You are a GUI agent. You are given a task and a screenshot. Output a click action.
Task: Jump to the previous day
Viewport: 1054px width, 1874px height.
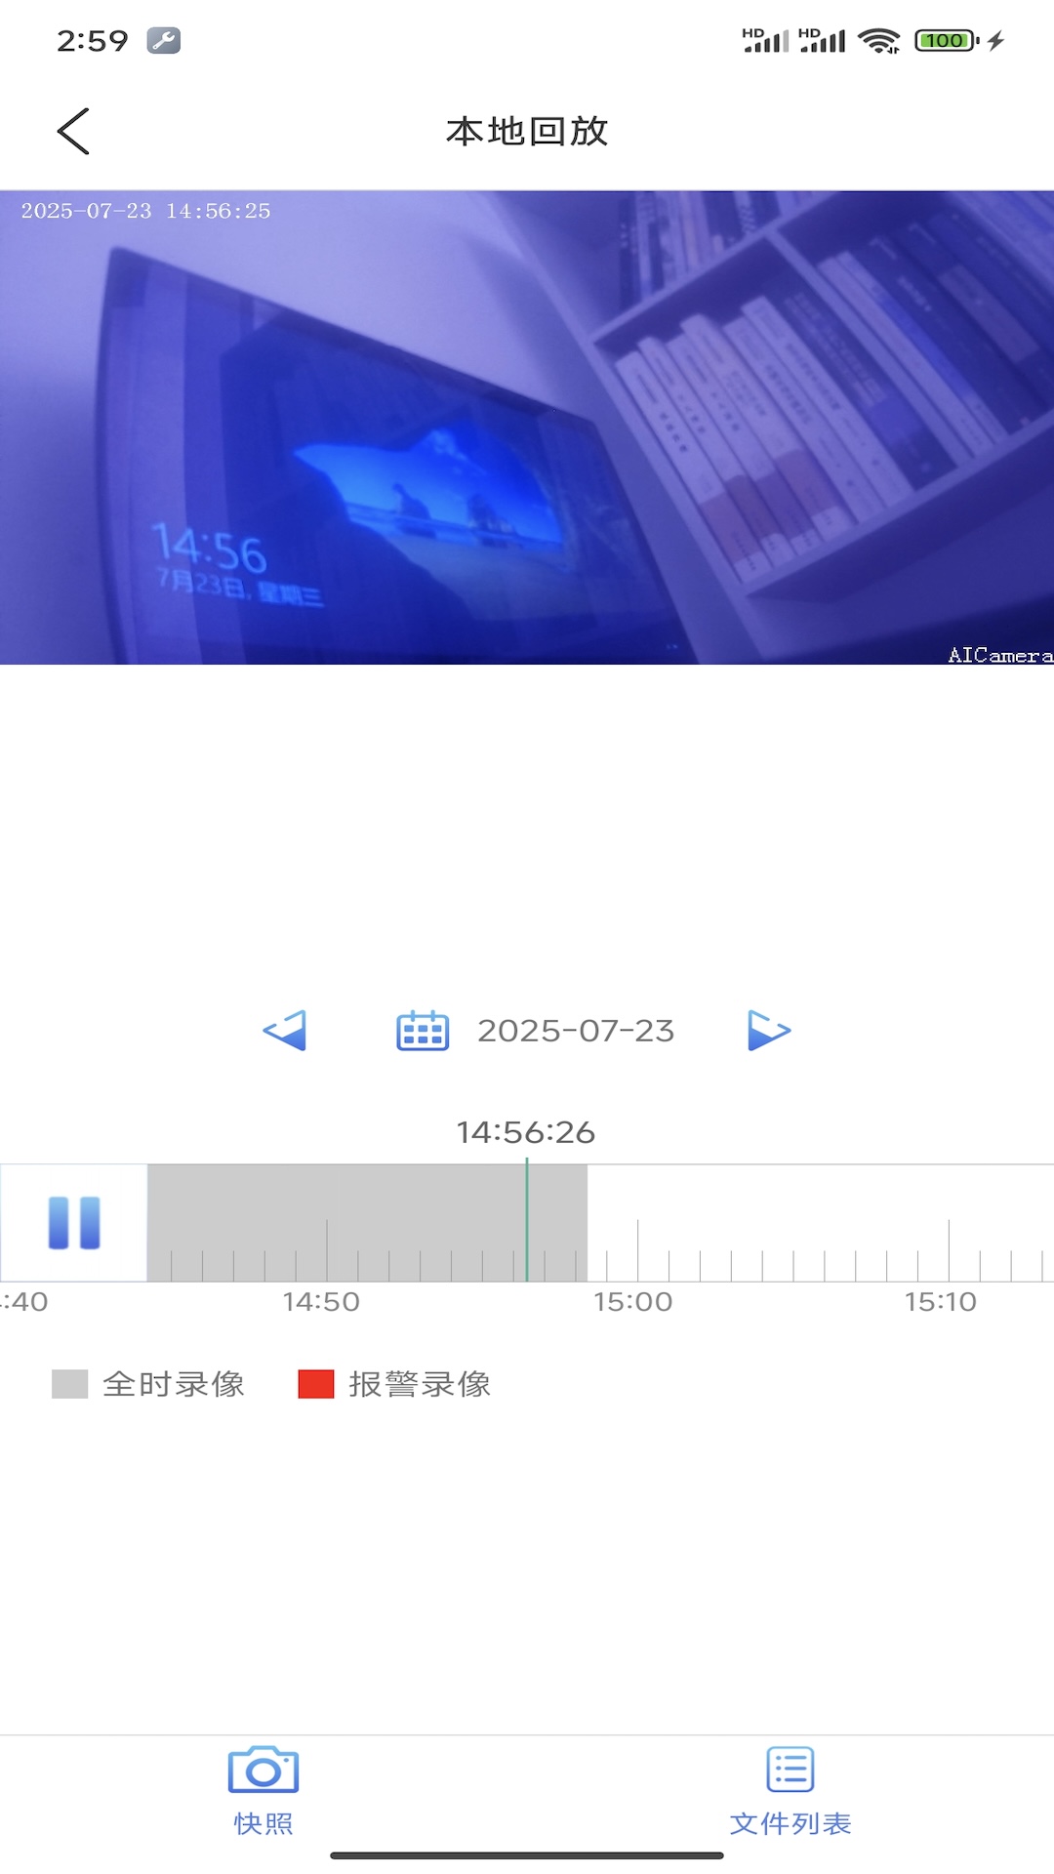[x=285, y=1031]
